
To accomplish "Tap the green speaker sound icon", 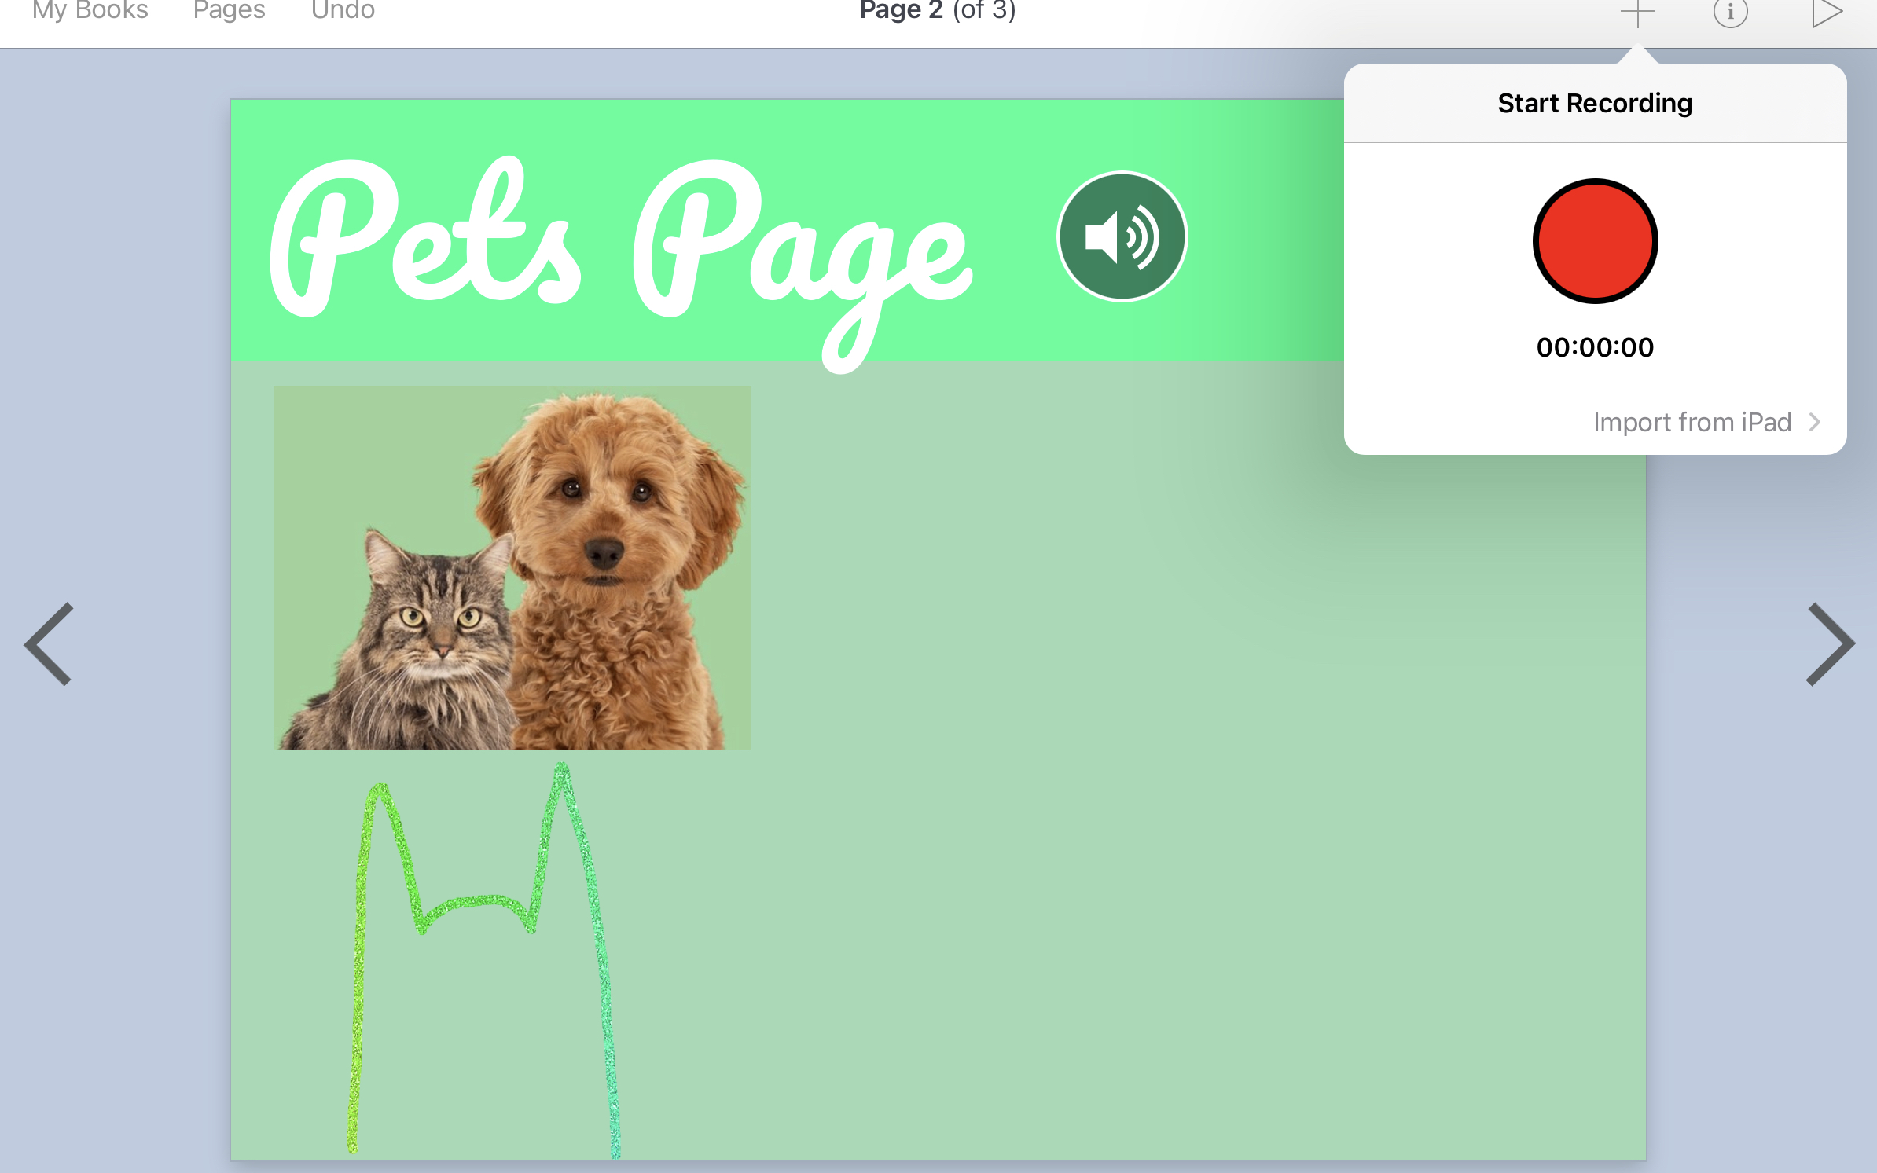I will 1122,236.
